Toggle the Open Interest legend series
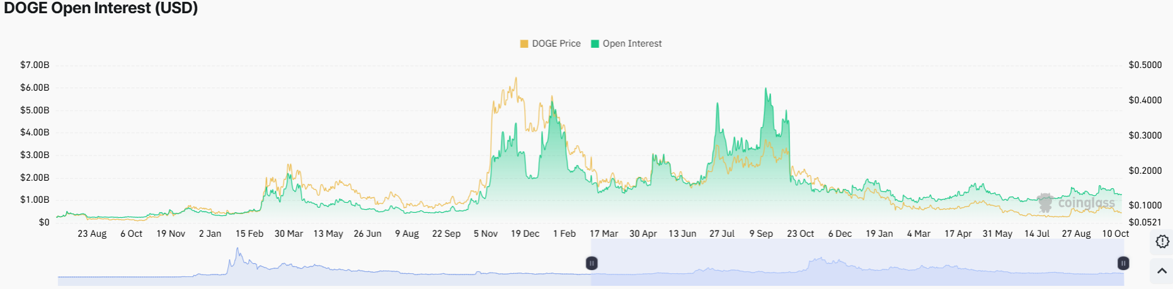This screenshot has width=1173, height=289. click(x=626, y=43)
